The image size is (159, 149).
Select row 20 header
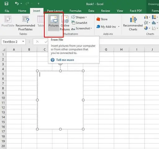tap(3, 146)
